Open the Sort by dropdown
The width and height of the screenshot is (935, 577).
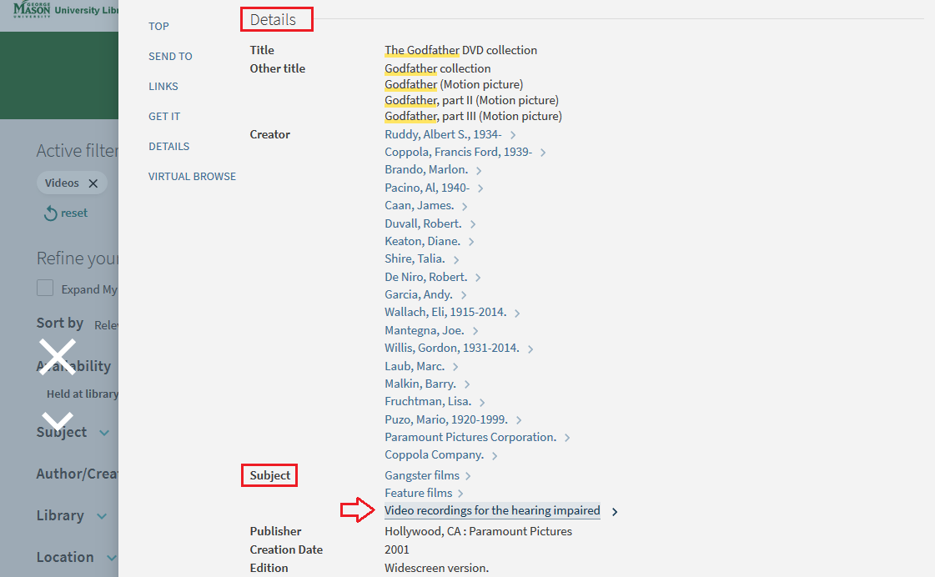click(104, 324)
